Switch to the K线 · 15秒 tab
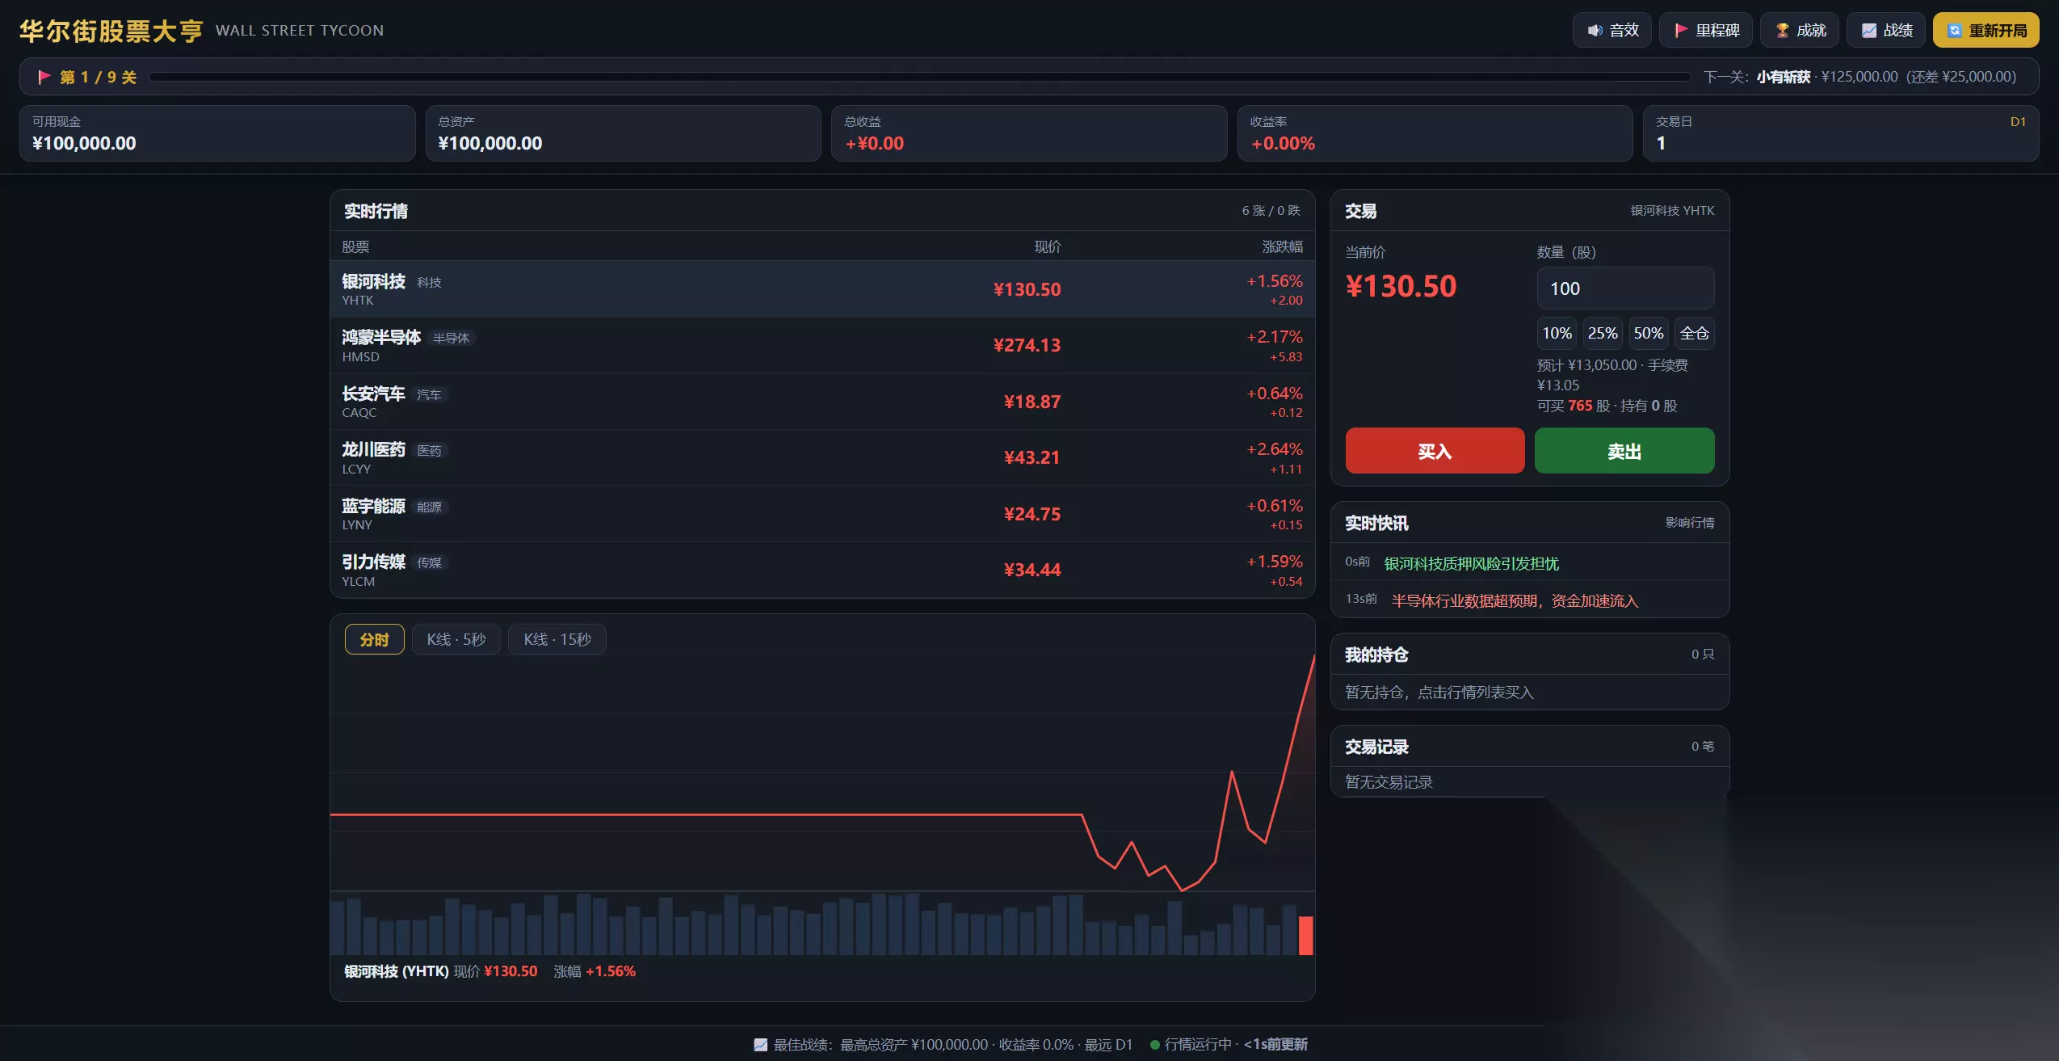This screenshot has width=2059, height=1061. 557,639
